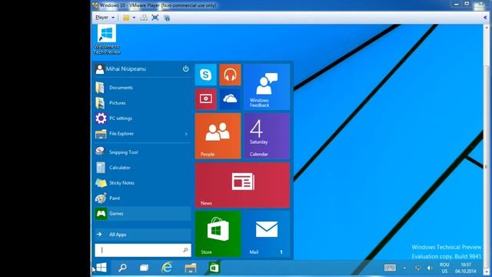
Task: Launch Paint from Start menu
Action: 143,199
